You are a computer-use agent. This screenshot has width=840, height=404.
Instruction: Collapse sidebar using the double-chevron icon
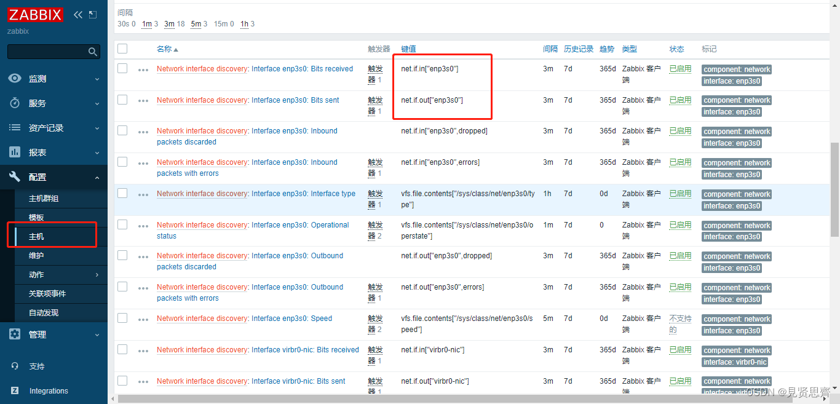(77, 14)
